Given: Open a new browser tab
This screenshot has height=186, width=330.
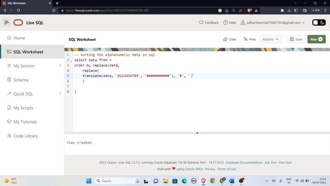Looking at the screenshot, I should click(x=57, y=3).
